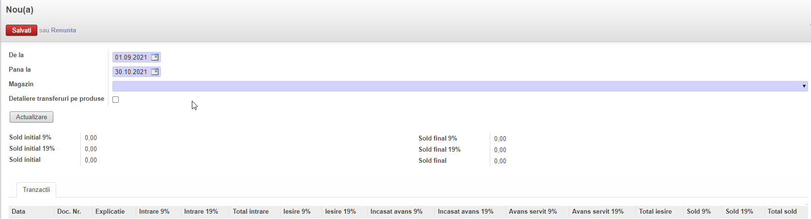Image resolution: width=811 pixels, height=219 pixels.
Task: Sort by Incasat avans 9% column
Action: [396, 212]
